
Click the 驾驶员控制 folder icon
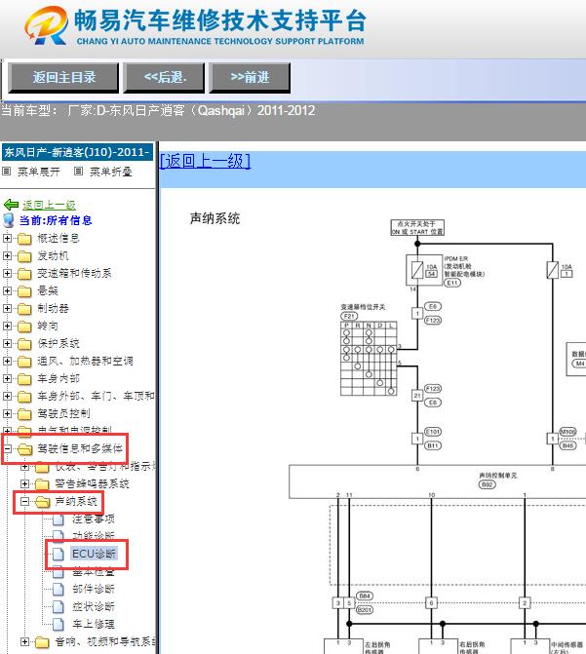pyautogui.click(x=24, y=414)
